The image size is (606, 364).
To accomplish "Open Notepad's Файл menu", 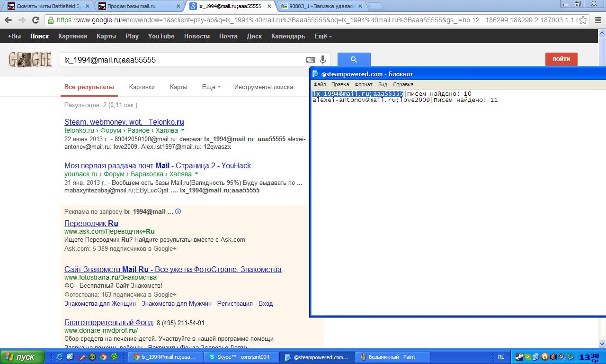I will pyautogui.click(x=320, y=84).
